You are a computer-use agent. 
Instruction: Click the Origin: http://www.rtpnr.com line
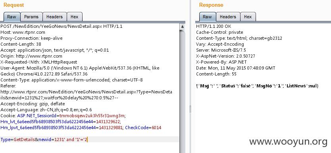31,56
